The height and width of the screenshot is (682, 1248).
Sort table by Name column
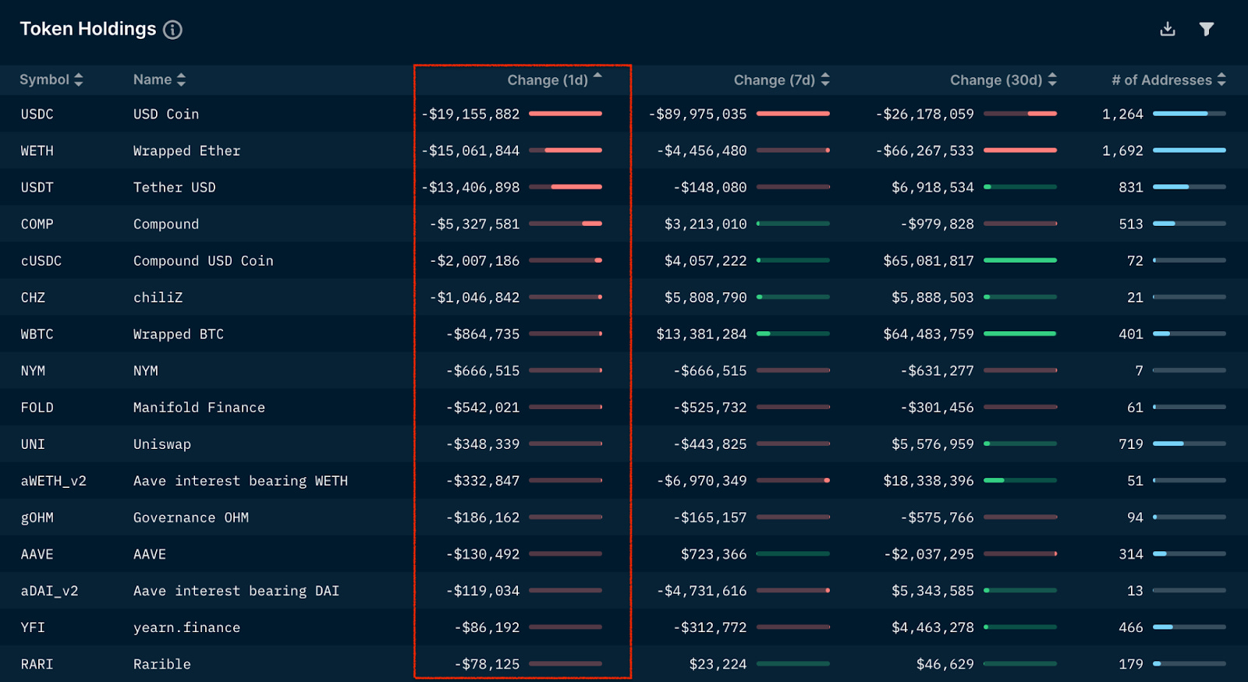(159, 80)
